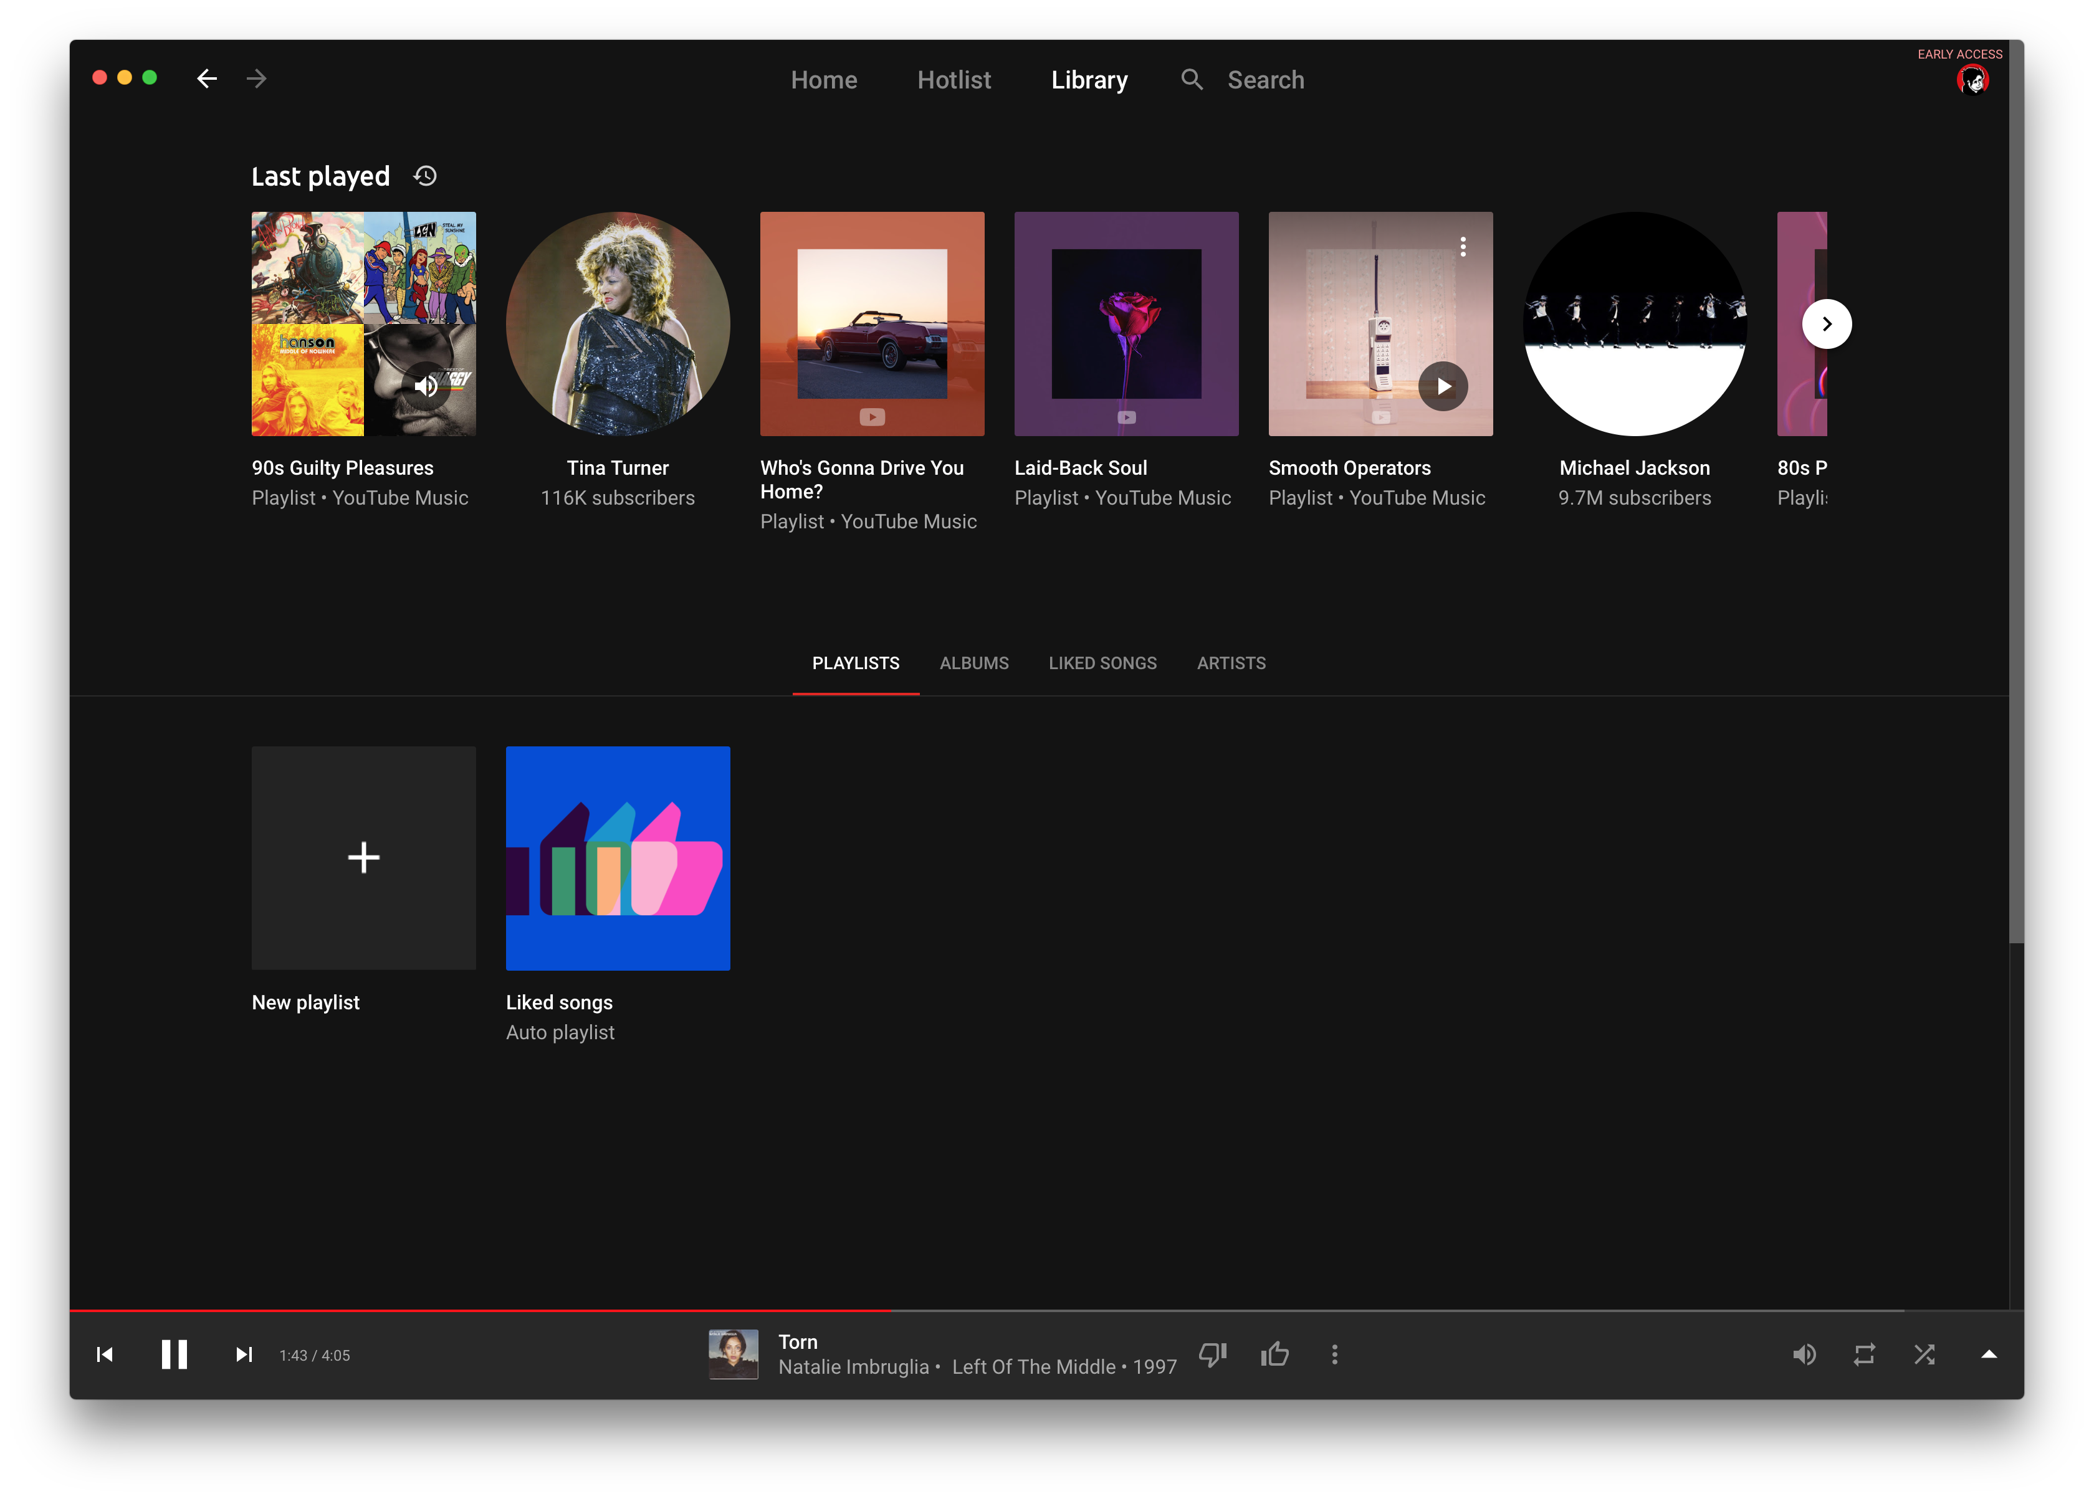The height and width of the screenshot is (1499, 2094).
Task: Like the song Torn with thumbs up
Action: (1274, 1354)
